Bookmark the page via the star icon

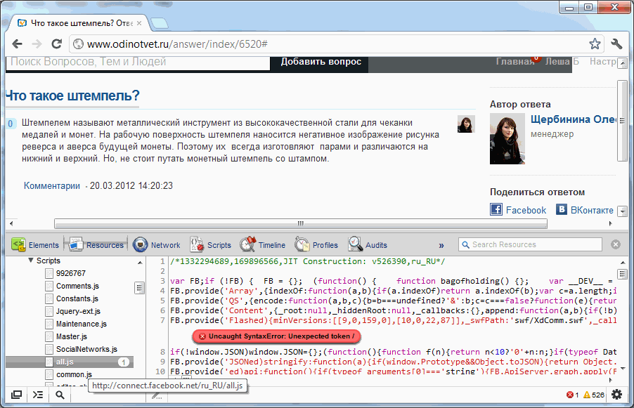(x=594, y=43)
